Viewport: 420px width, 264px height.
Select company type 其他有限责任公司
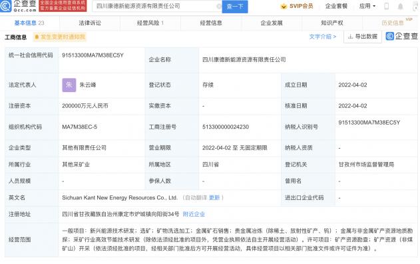85,148
